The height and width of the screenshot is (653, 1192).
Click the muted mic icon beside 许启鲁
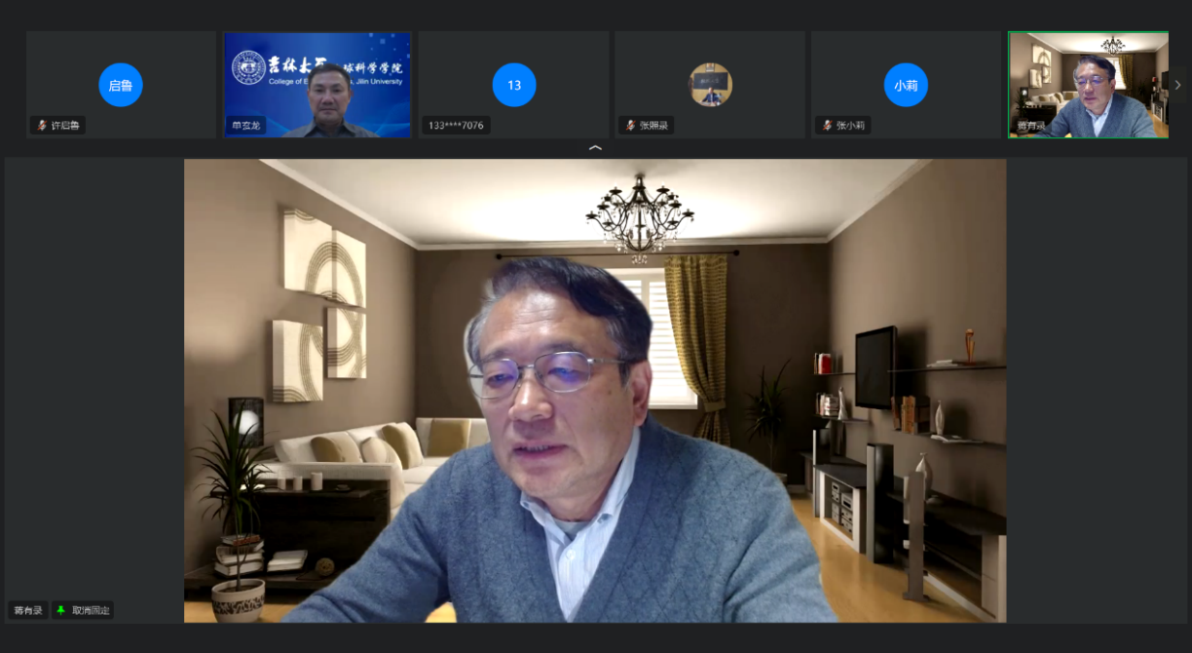point(42,126)
